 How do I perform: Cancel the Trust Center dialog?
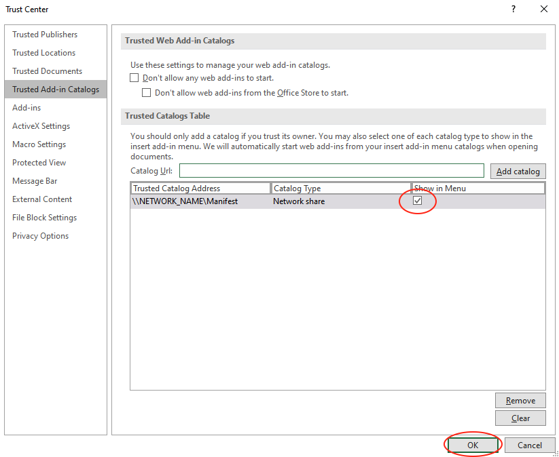tap(529, 445)
